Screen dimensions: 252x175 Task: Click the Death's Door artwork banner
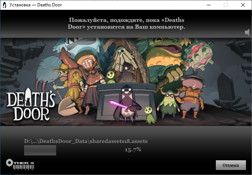coord(126,82)
